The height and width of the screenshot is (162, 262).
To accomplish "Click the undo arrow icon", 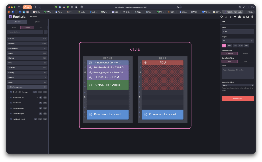I will [222, 17].
